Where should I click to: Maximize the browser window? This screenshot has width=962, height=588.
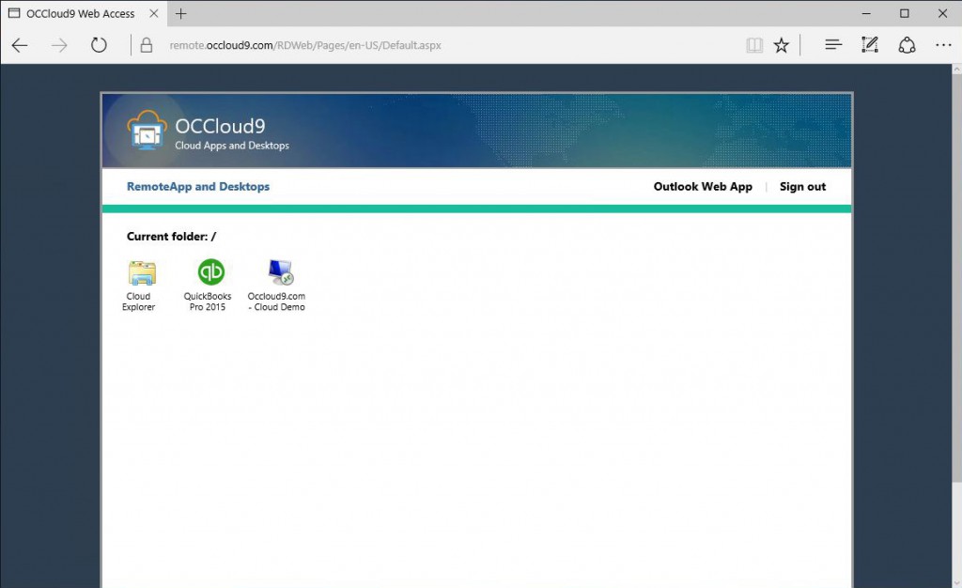(x=905, y=13)
